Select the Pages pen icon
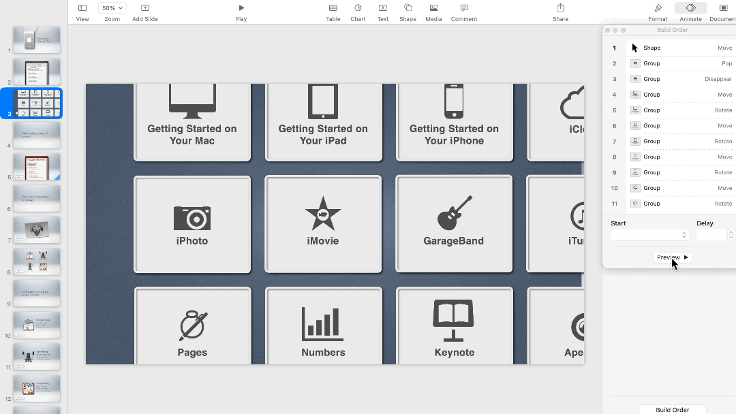The height and width of the screenshot is (414, 736). coord(193,325)
